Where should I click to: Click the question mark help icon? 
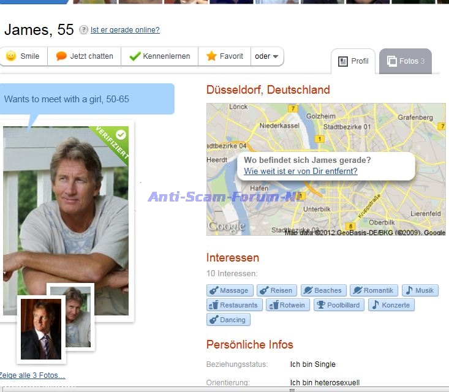[84, 30]
